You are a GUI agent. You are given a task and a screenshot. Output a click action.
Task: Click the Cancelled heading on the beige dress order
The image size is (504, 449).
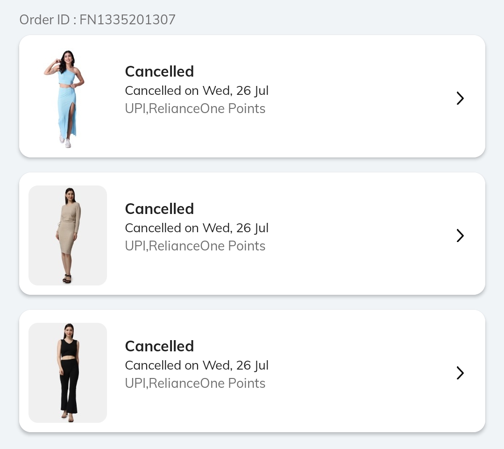(x=159, y=209)
